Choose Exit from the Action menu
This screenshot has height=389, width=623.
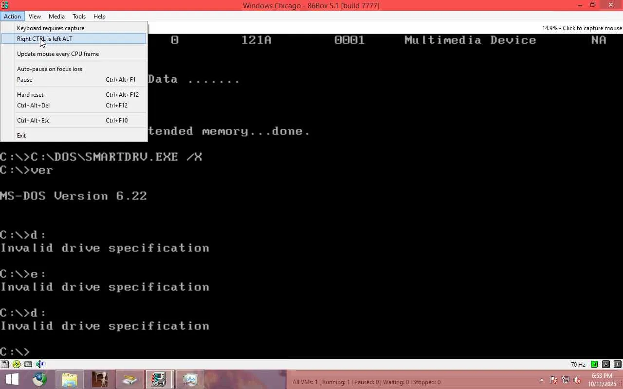point(74,136)
